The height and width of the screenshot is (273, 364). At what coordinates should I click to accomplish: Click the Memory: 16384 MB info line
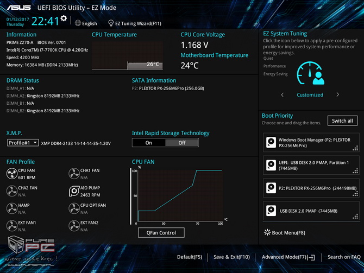42,65
